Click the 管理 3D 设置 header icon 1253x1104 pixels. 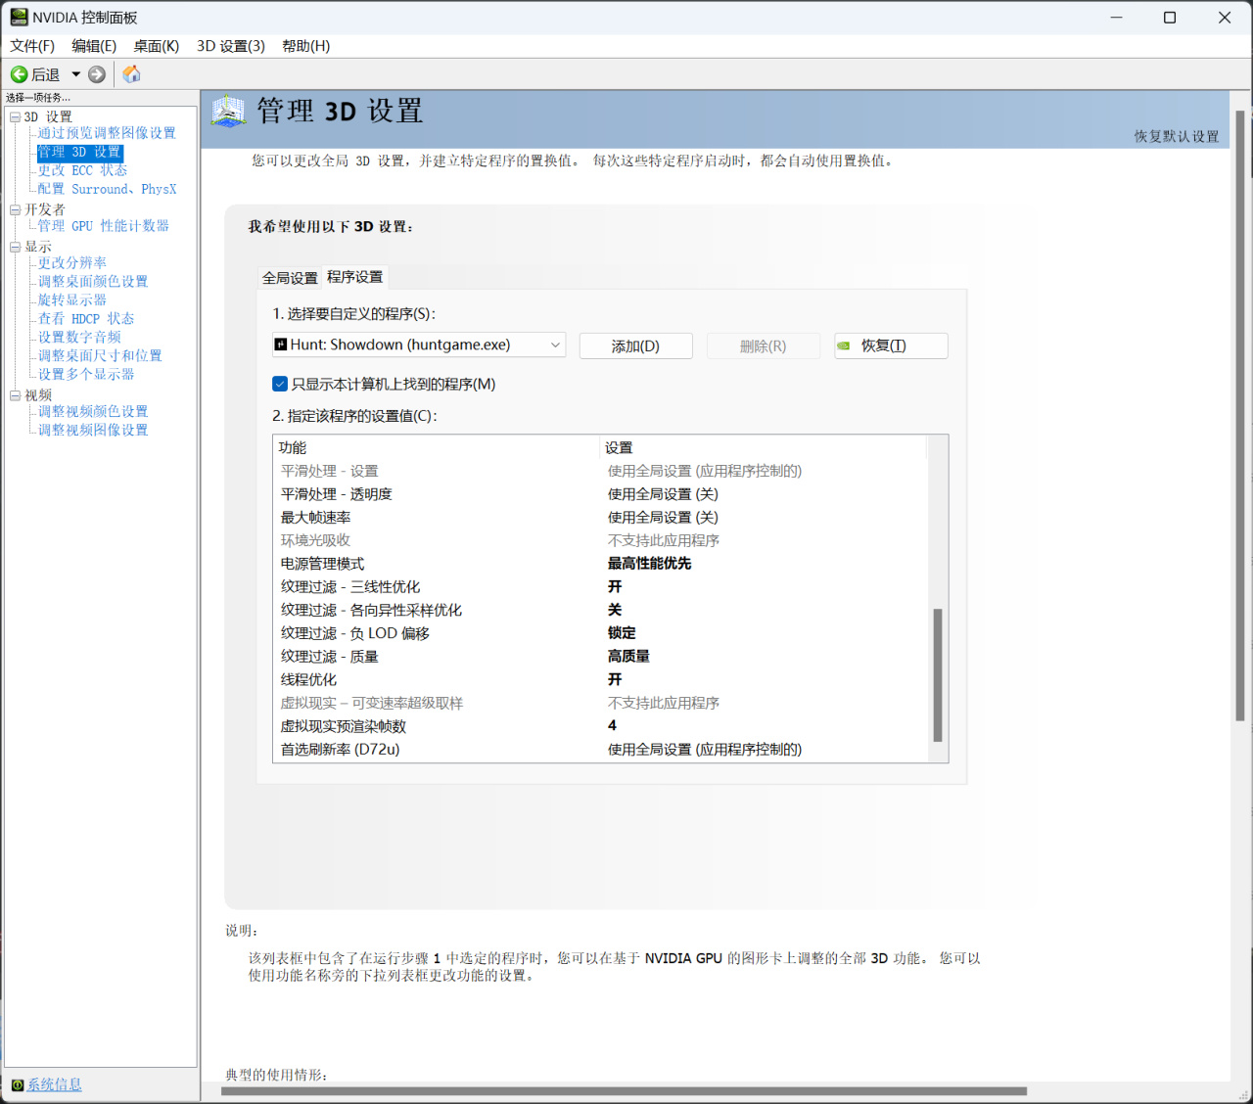229,112
